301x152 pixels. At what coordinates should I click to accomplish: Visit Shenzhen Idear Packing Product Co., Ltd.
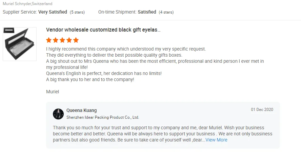(x=103, y=117)
